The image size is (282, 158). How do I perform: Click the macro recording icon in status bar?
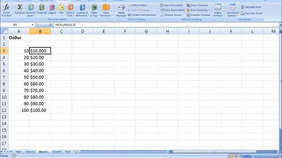[x=14, y=156]
